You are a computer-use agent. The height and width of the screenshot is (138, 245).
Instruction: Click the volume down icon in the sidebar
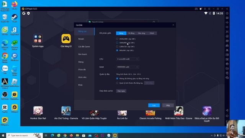pyautogui.click(x=227, y=27)
